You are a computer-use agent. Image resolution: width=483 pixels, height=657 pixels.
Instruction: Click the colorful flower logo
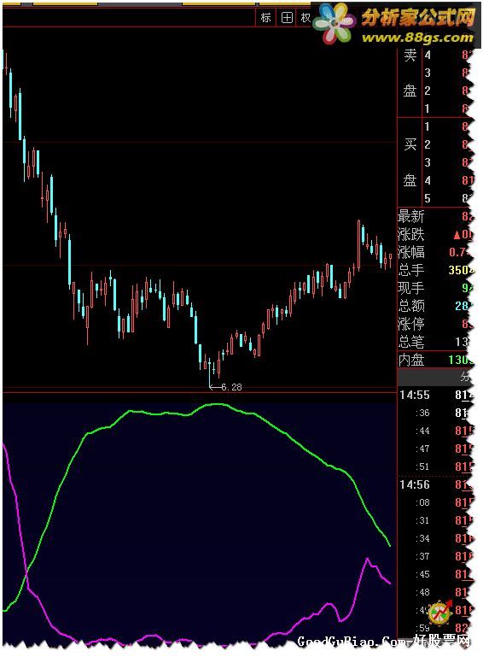pyautogui.click(x=334, y=23)
